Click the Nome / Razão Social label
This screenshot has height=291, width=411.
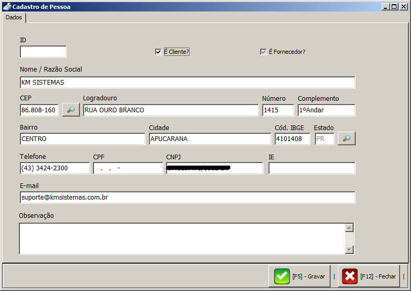[51, 69]
